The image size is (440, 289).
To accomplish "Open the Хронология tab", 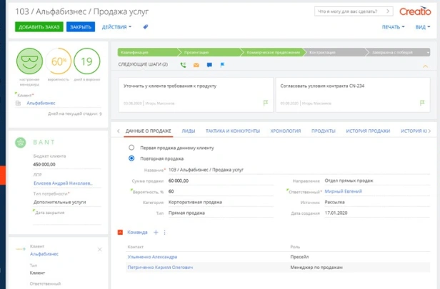I will pos(286,131).
